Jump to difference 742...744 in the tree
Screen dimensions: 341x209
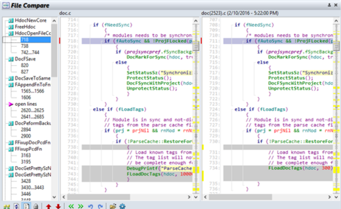point(30,52)
